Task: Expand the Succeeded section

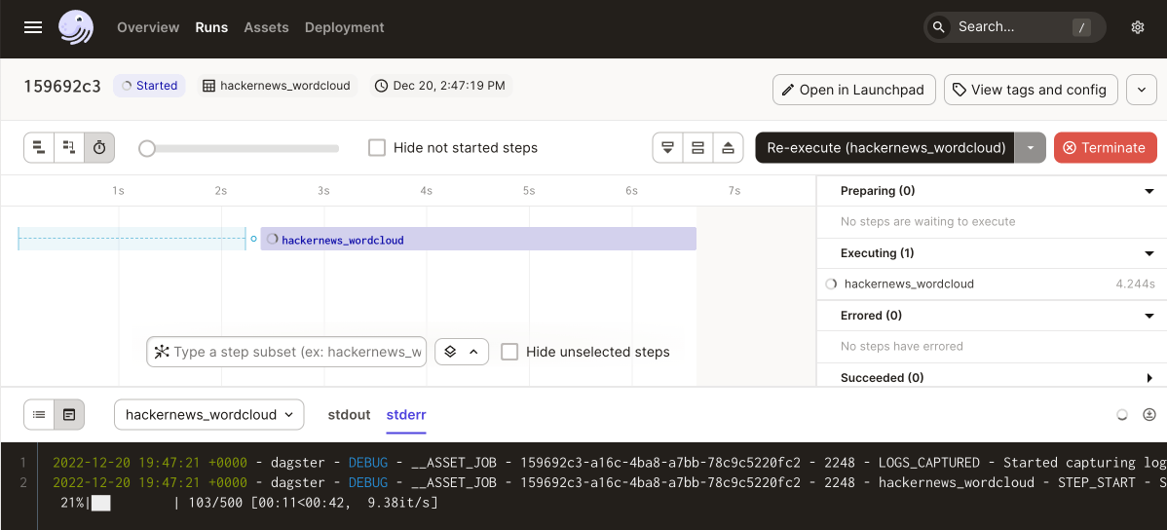Action: [x=1149, y=378]
